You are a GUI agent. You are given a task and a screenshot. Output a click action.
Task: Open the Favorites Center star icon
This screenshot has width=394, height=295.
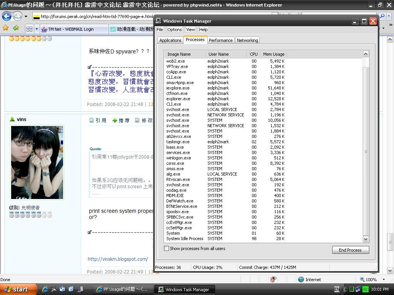click(x=5, y=28)
